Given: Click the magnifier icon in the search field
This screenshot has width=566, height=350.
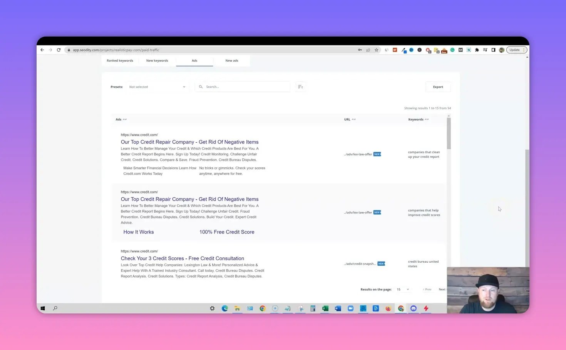Looking at the screenshot, I should [201, 87].
